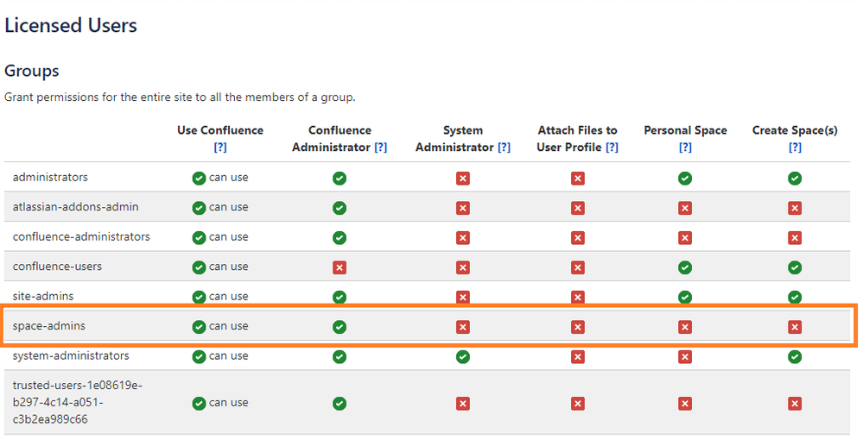Image resolution: width=863 pixels, height=446 pixels.
Task: Click the administrators Create Space(s) green check
Action: [x=795, y=179]
